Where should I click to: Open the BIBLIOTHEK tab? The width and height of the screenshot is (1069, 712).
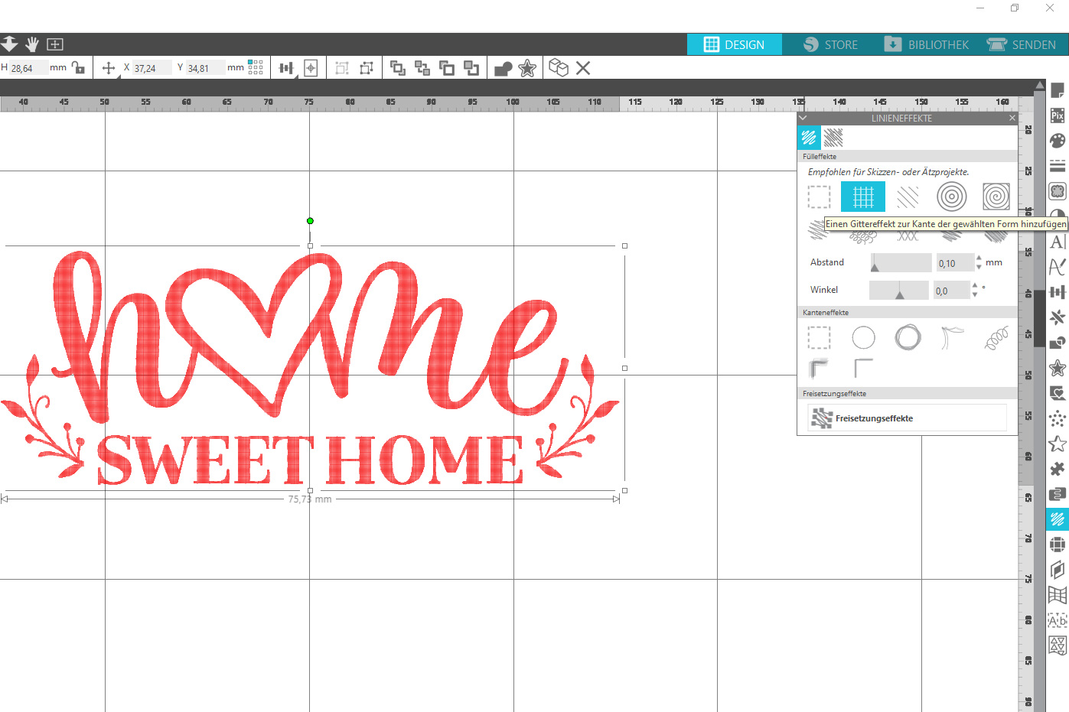click(x=927, y=44)
